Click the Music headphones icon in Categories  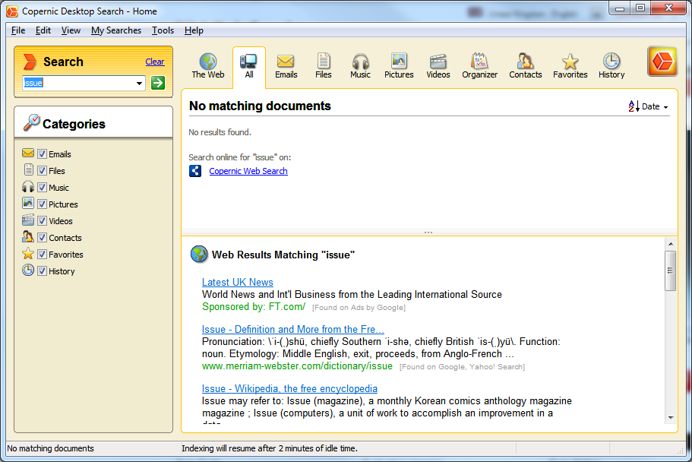(28, 187)
